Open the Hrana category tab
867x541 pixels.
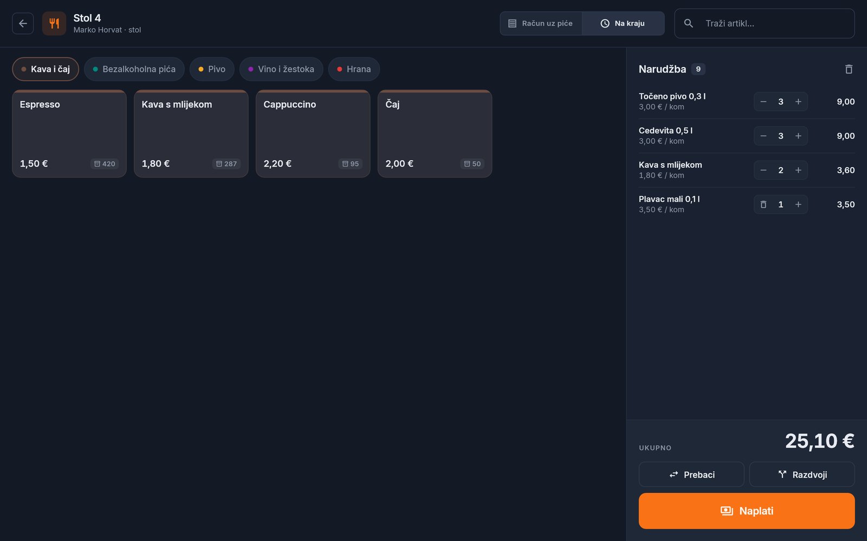(354, 69)
